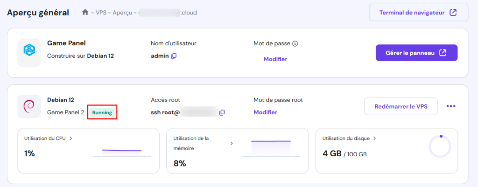Copy the admin username
This screenshot has height=187, width=478.
[174, 56]
